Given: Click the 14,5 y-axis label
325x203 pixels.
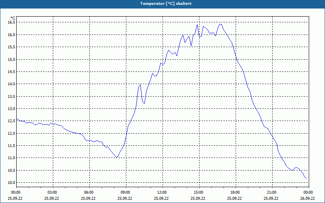Looking at the screenshot, I should tap(12, 72).
